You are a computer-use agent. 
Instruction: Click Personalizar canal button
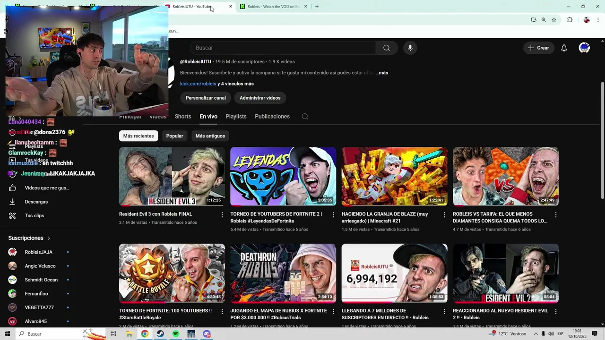pyautogui.click(x=206, y=98)
